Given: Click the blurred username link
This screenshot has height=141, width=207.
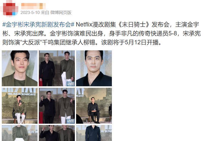Looking at the screenshot, I should 33,6.
